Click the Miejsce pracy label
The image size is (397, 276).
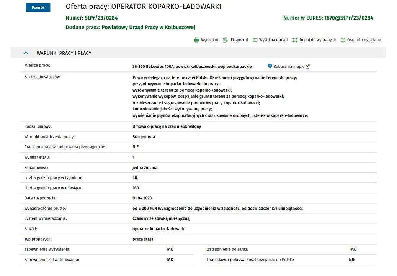pos(37,66)
